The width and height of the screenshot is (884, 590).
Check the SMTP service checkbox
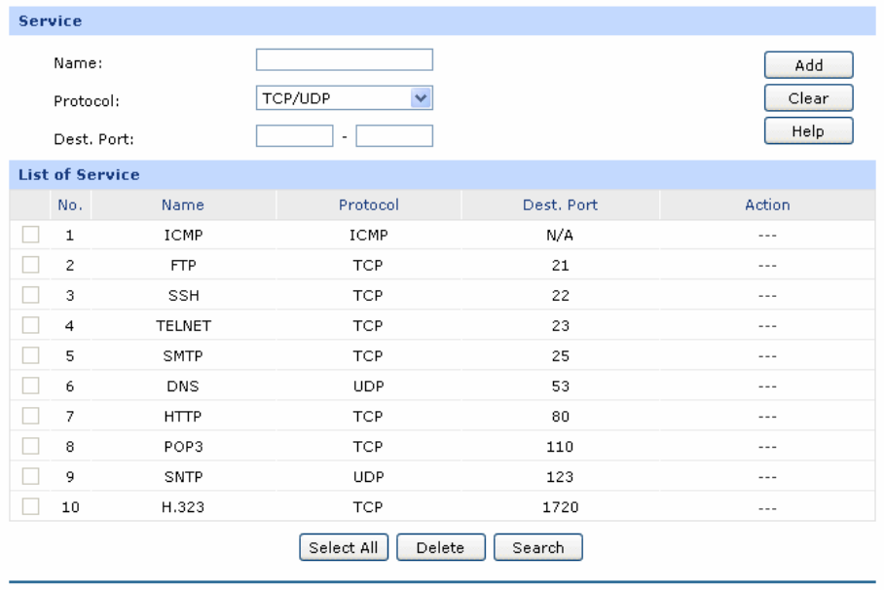[30, 355]
